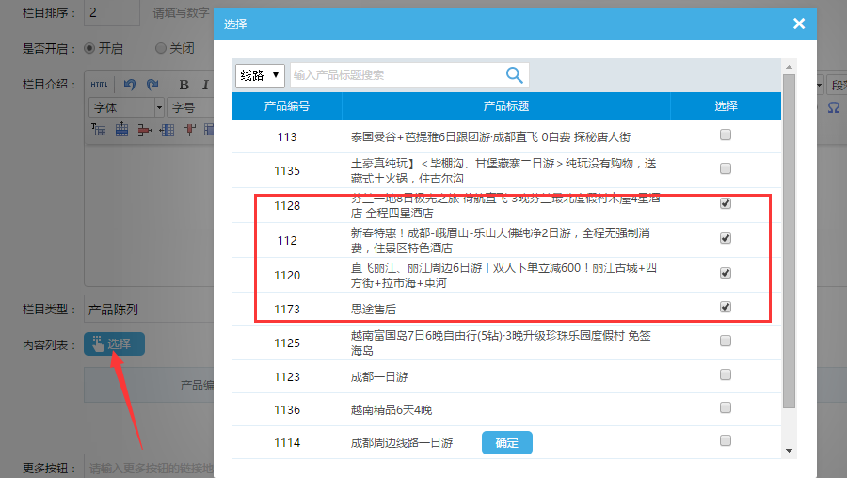Viewport: 847px width, 478px height.
Task: Open the 线路 type dropdown
Action: (260, 75)
